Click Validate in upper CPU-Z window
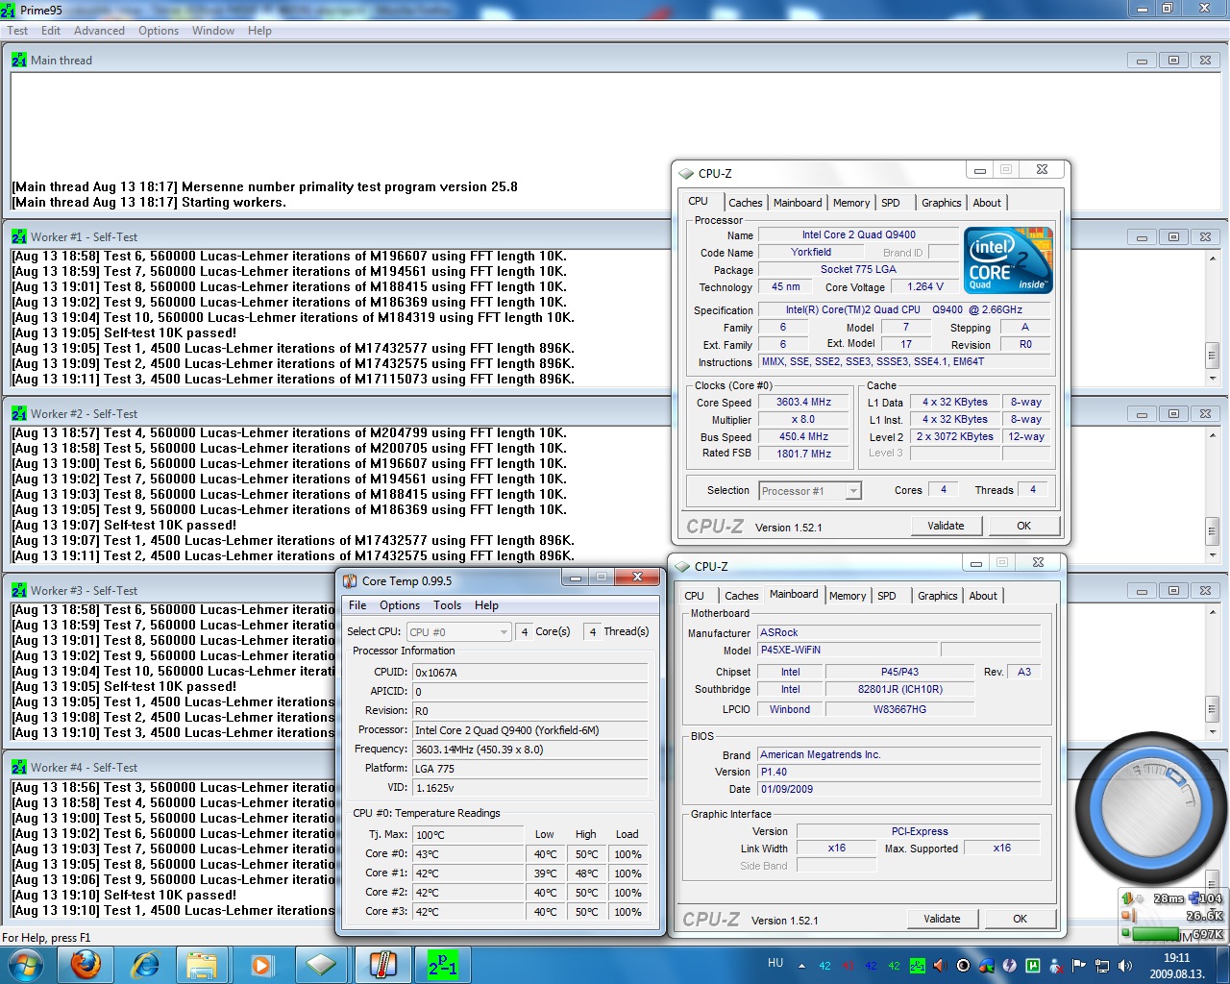 (x=946, y=526)
